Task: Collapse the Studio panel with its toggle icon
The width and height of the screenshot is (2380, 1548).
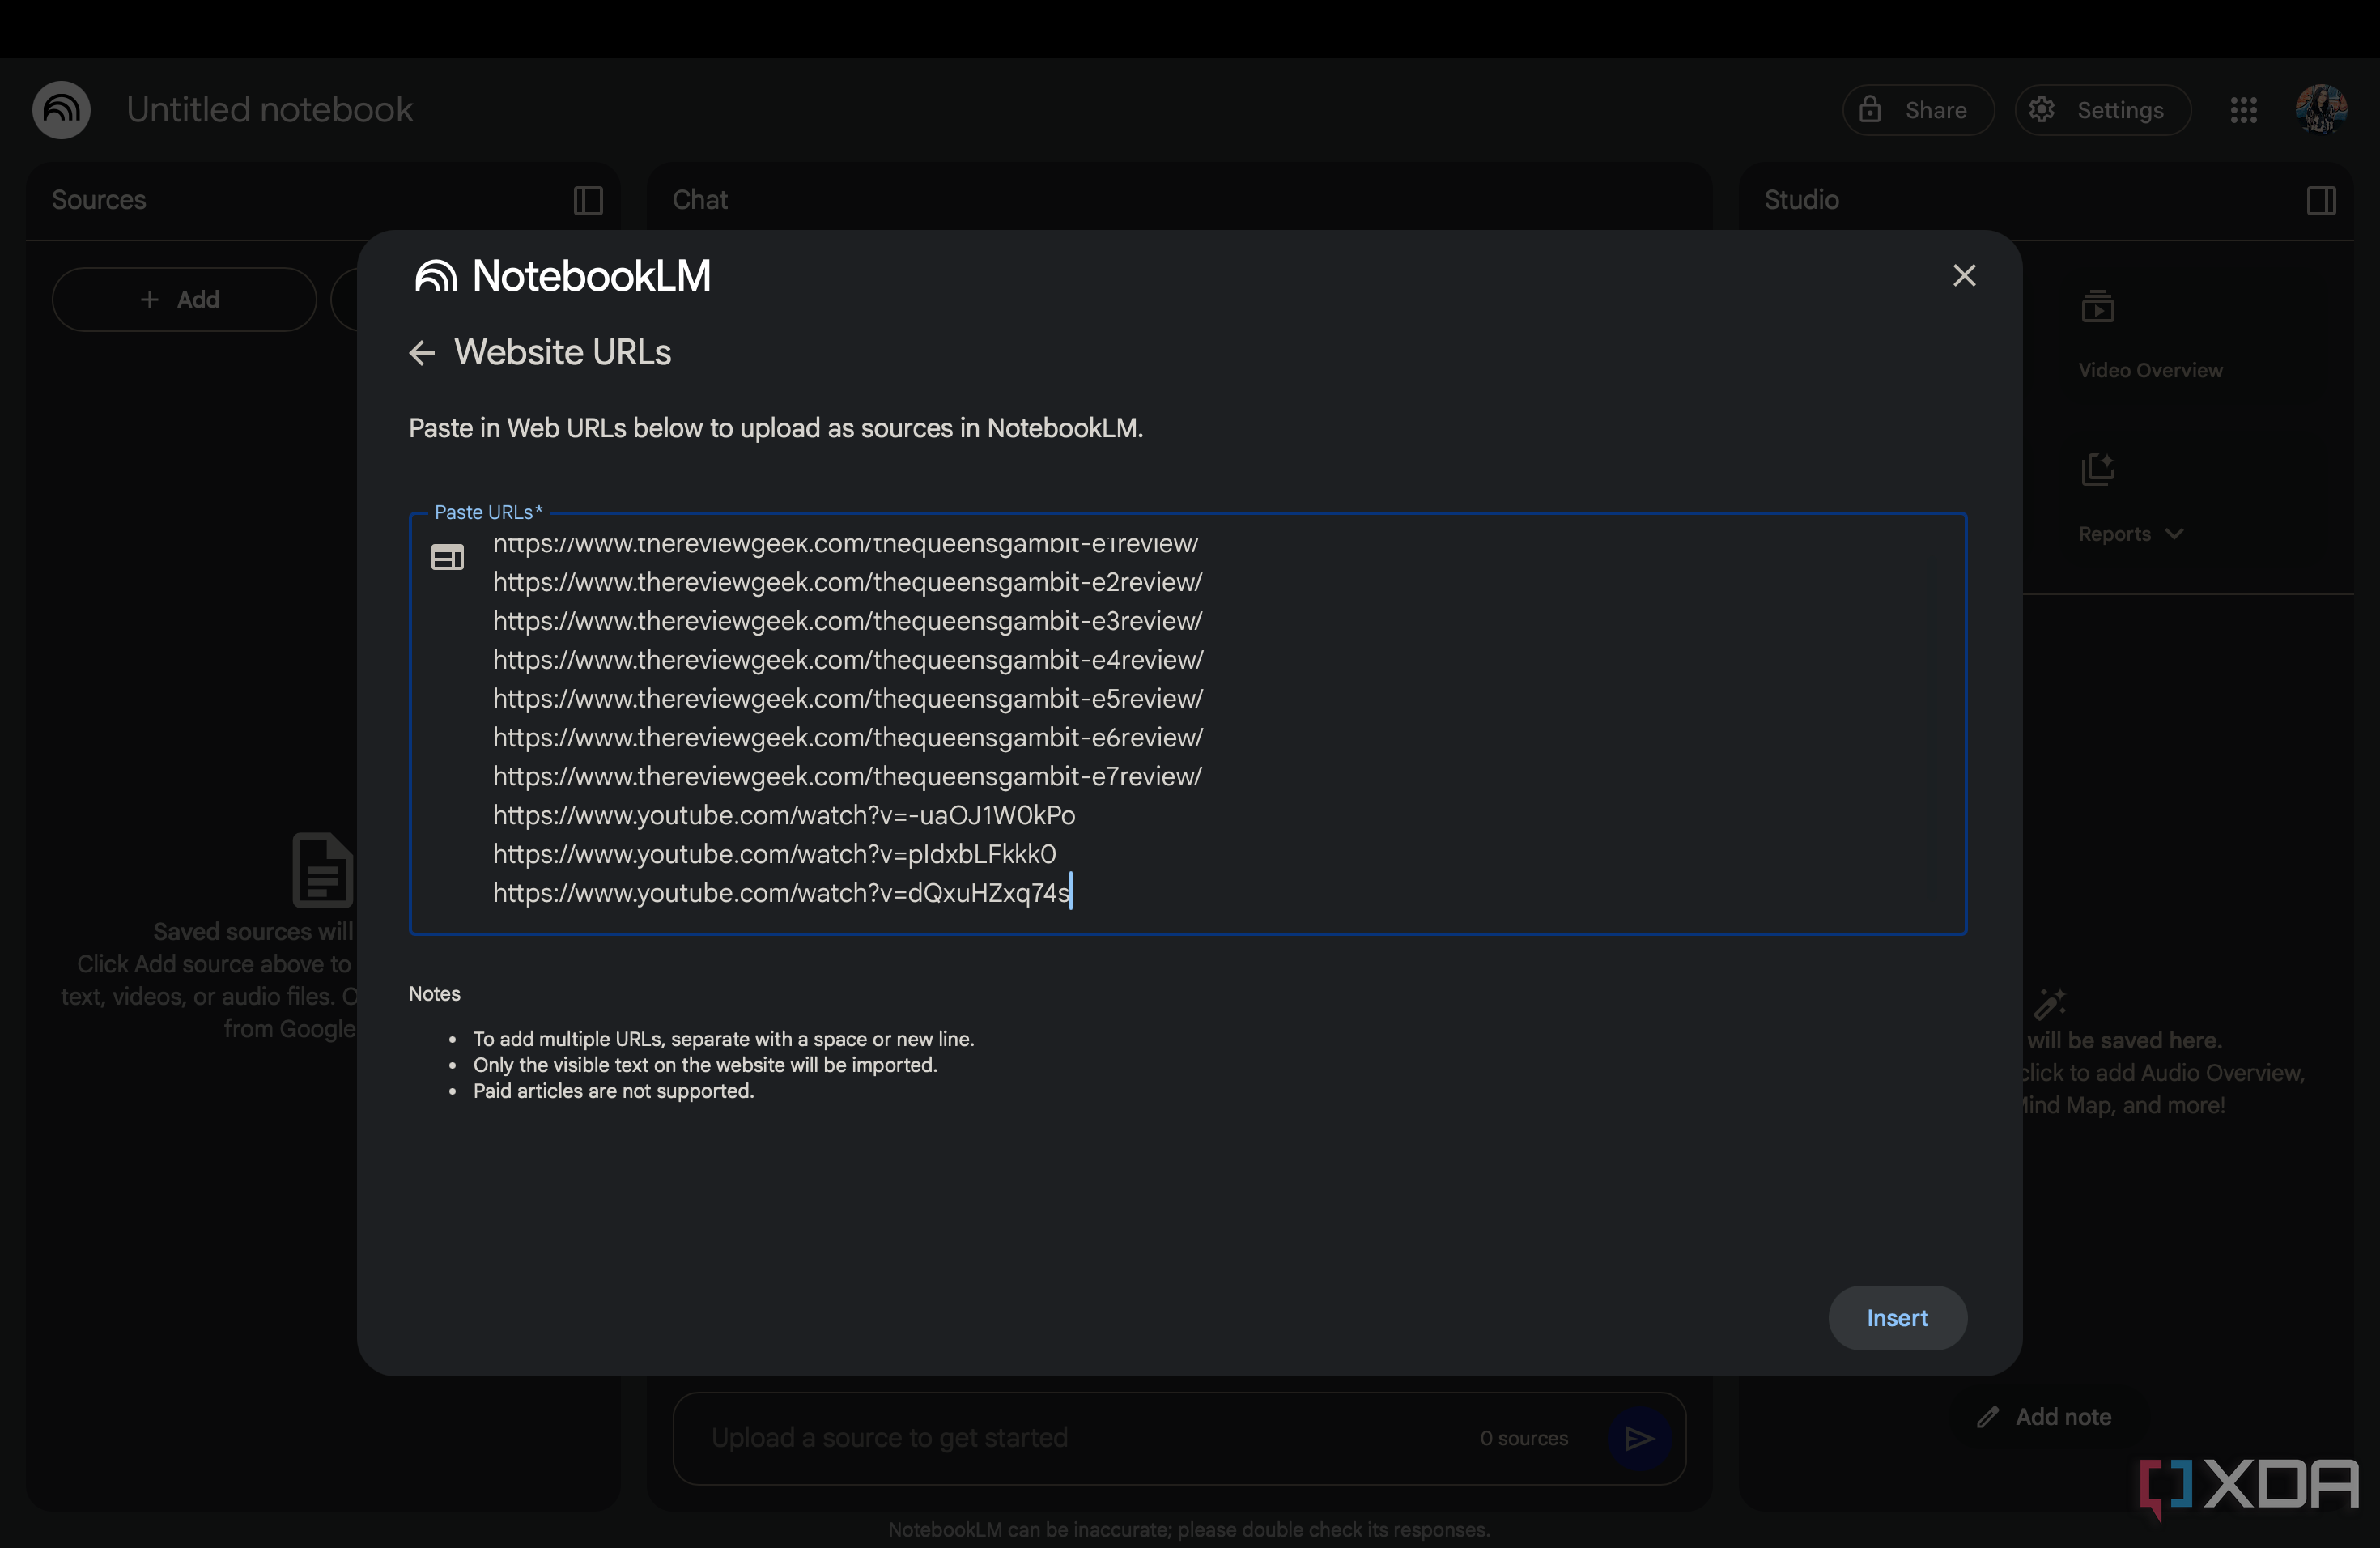Action: pos(2321,201)
